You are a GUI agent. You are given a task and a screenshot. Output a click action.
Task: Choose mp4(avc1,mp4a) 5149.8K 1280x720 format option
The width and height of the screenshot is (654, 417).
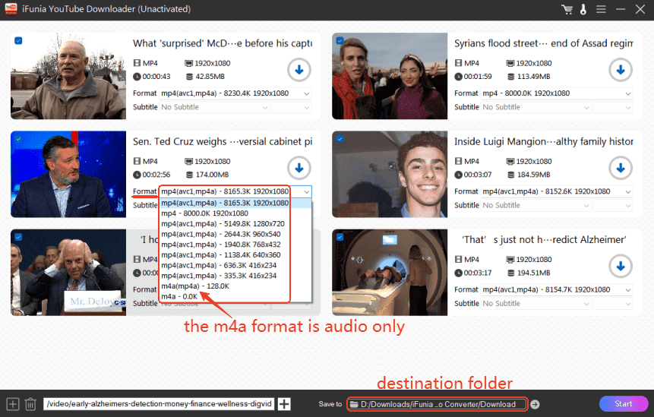[x=223, y=224]
